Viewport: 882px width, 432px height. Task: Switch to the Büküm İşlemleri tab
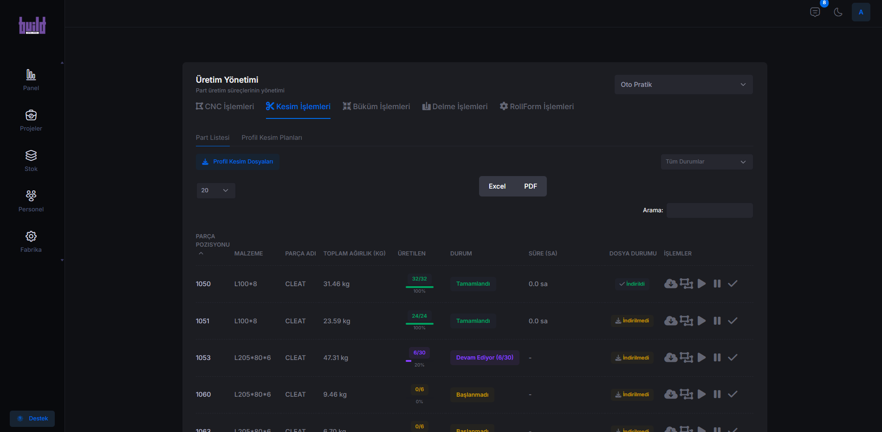click(376, 106)
